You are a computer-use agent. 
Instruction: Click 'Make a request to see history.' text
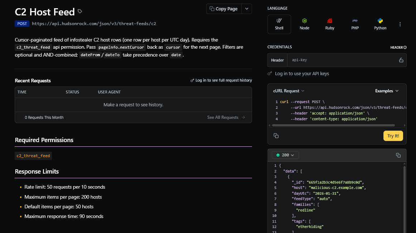[133, 105]
